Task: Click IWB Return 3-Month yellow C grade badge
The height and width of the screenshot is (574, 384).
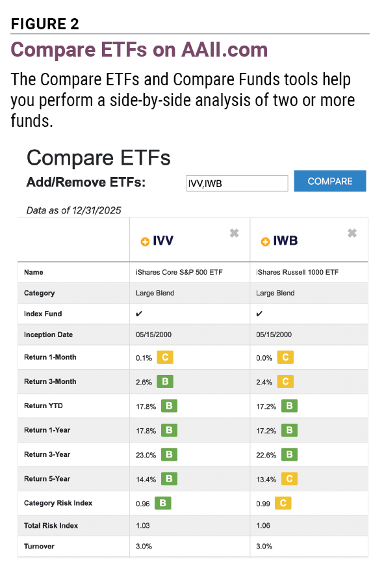Action: [285, 381]
